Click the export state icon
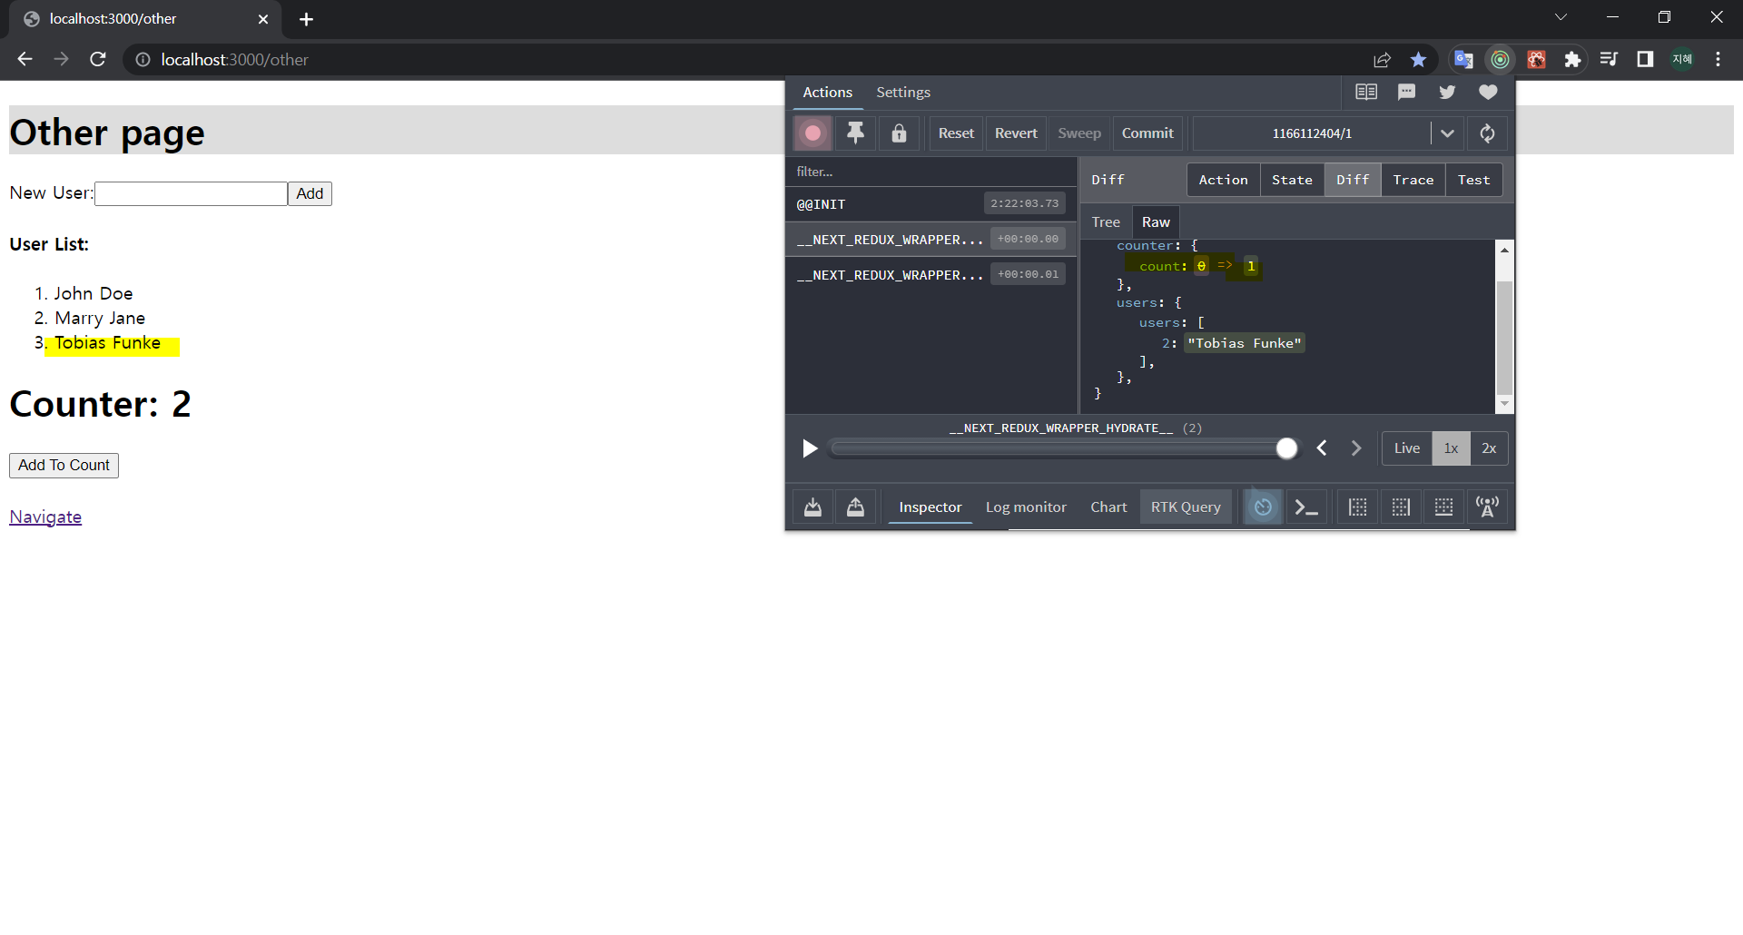Image resolution: width=1743 pixels, height=935 pixels. [x=855, y=507]
